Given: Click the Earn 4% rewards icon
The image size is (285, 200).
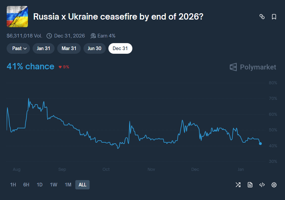Looking at the screenshot, I should 93,36.
